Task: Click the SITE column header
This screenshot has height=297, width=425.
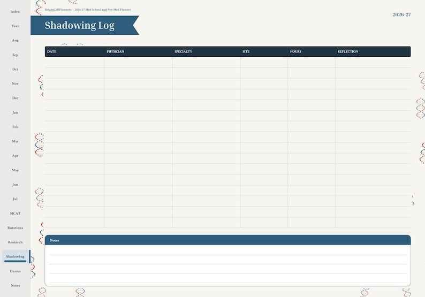Action: pos(246,51)
